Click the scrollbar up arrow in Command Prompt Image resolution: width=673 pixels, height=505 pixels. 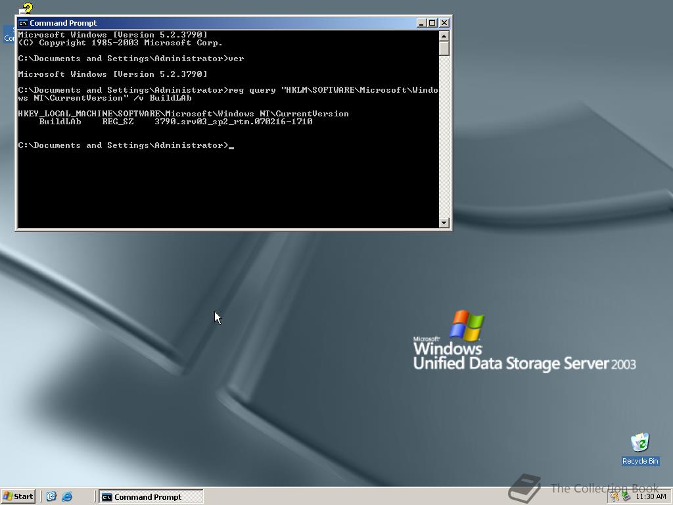pyautogui.click(x=444, y=36)
